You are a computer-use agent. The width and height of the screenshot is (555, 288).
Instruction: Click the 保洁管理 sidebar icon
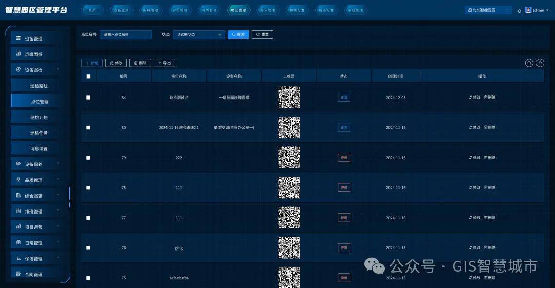point(18,258)
